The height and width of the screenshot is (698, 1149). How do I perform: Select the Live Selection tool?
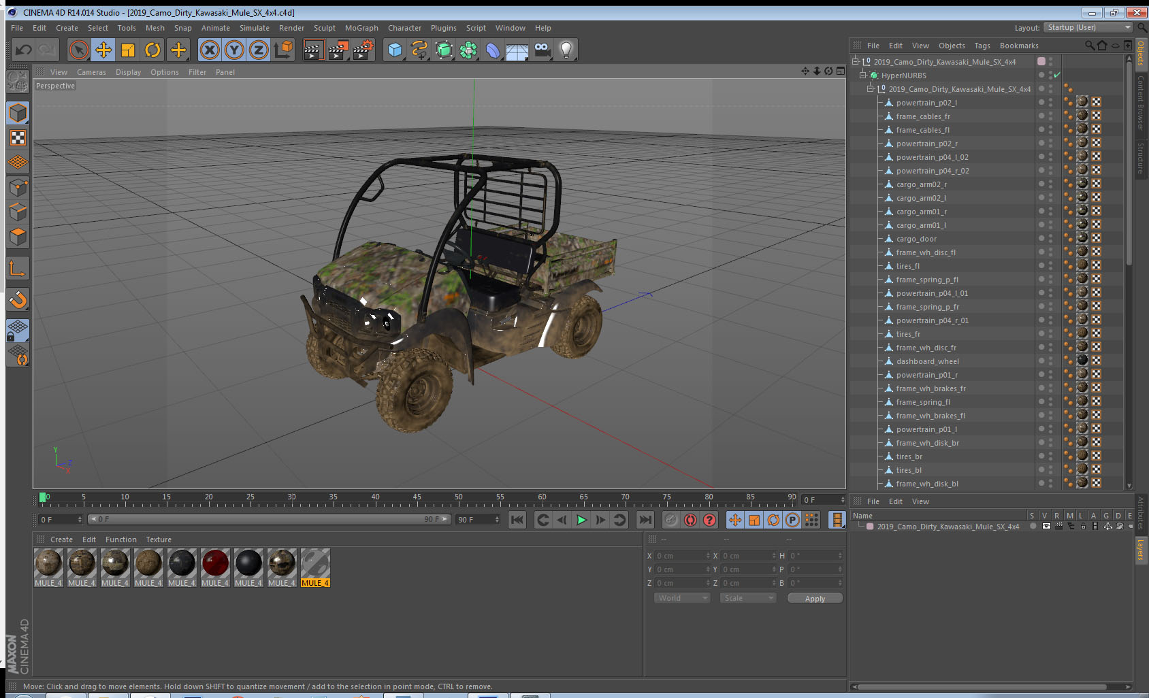[x=79, y=50]
